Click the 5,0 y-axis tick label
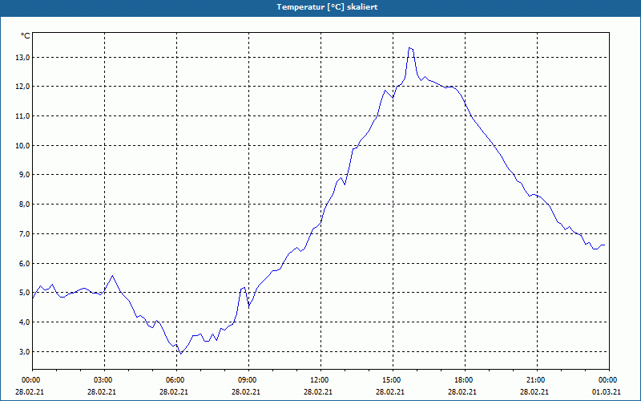641x401 pixels. pyautogui.click(x=25, y=293)
